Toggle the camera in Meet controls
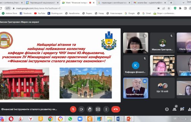191x122 pixels. (x=81, y=109)
